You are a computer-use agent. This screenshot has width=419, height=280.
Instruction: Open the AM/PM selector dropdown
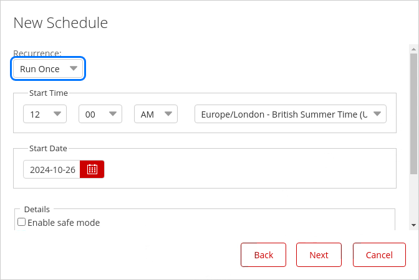(156, 114)
